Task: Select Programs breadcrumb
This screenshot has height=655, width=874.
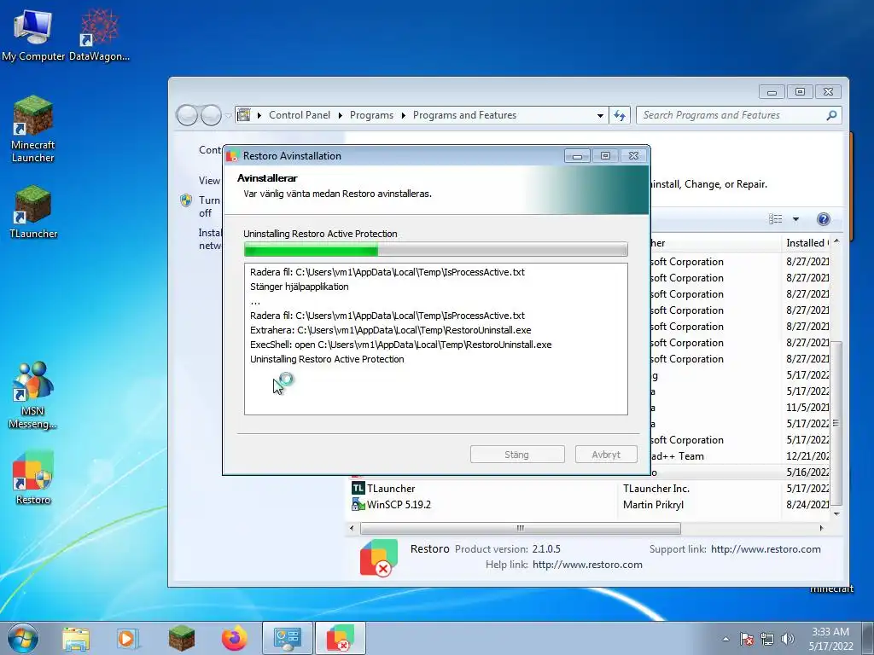Action: [371, 115]
